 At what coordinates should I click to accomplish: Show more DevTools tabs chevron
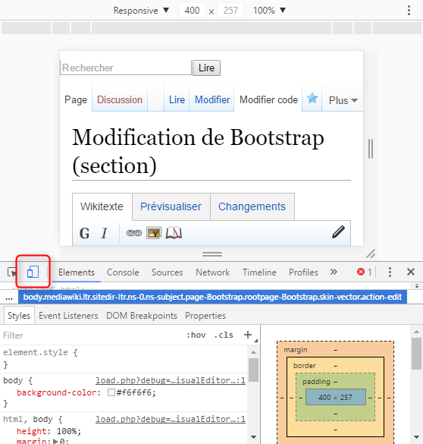334,272
